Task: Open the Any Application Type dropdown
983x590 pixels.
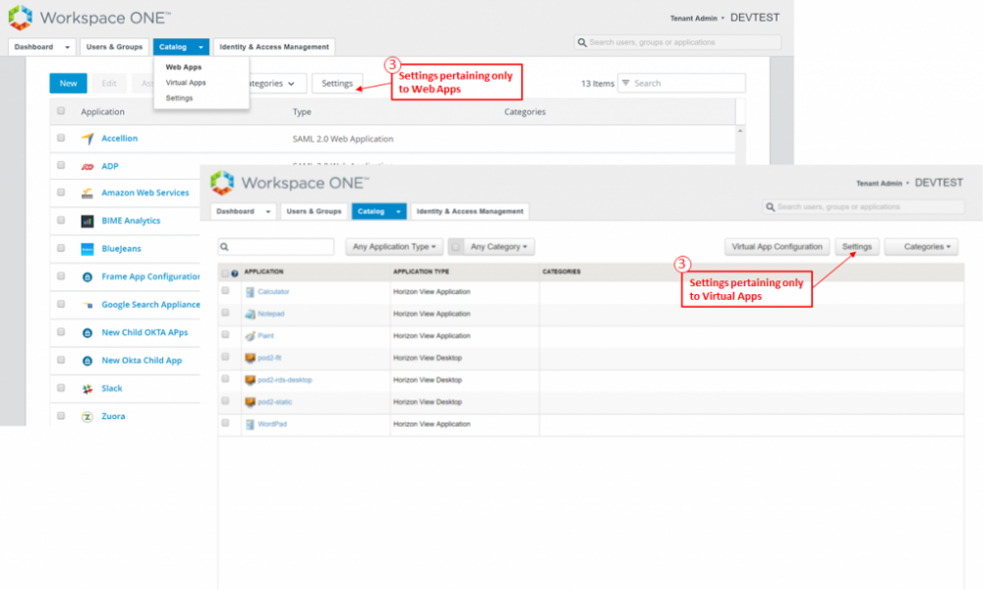Action: click(x=392, y=247)
